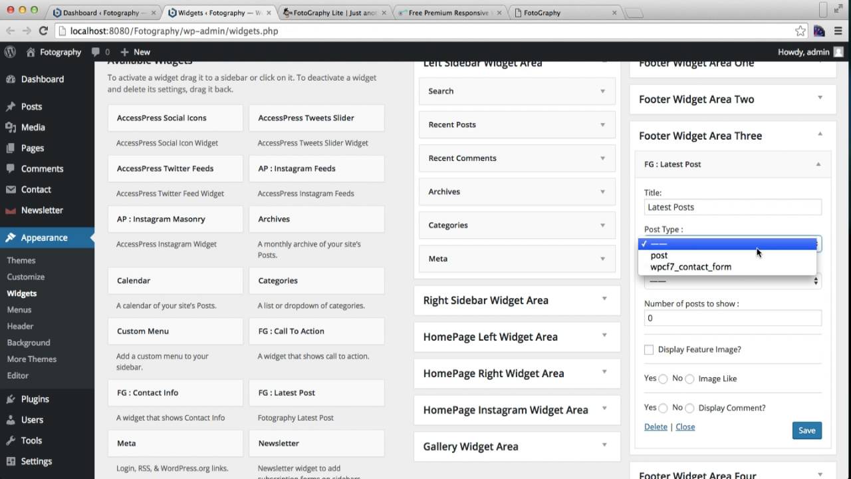This screenshot has height=479, width=851.
Task: Switch to Dashboard browser tab
Action: (105, 13)
